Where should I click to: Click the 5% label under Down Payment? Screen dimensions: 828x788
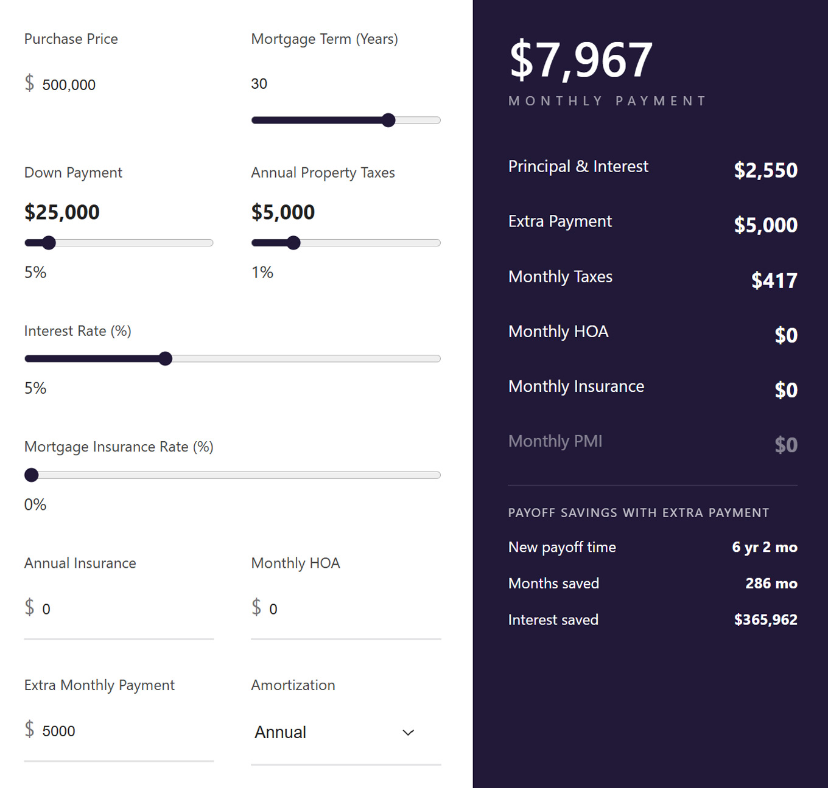coord(35,272)
